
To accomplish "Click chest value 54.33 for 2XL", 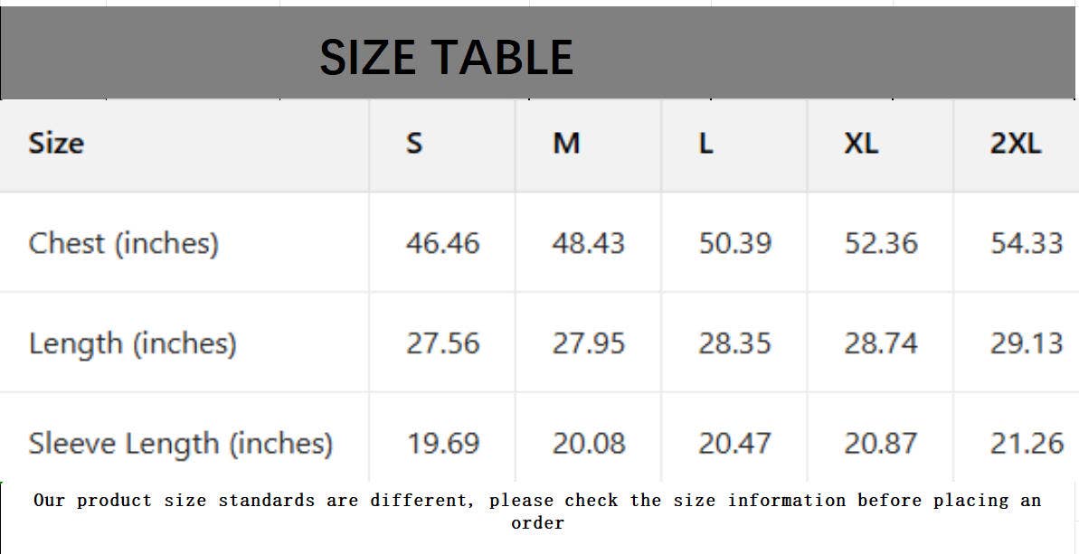I will (1027, 243).
